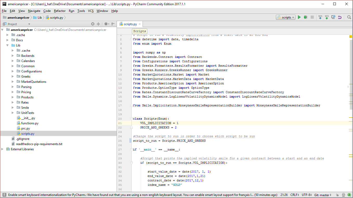Screen dimensions: 353x198
Task: Open the Tools menu
Action: point(81,11)
